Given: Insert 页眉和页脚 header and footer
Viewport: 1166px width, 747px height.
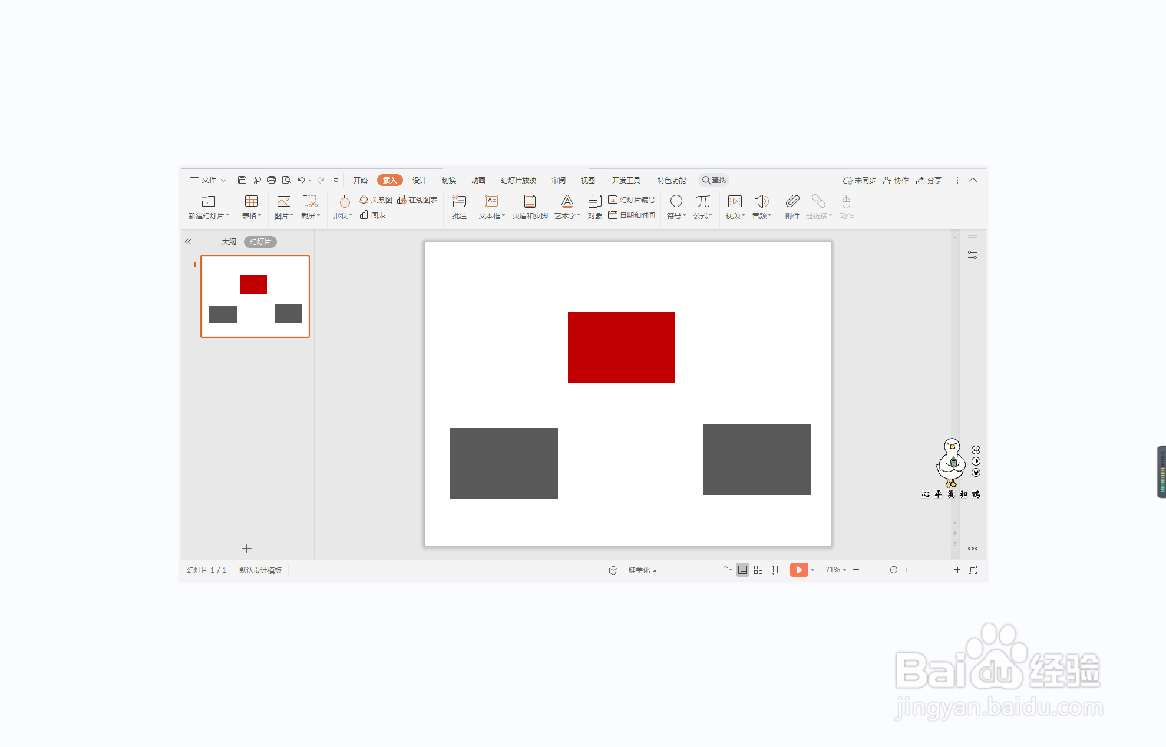Looking at the screenshot, I should tap(530, 207).
